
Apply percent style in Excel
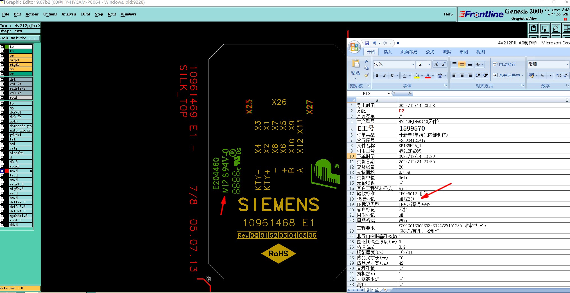pyautogui.click(x=542, y=76)
